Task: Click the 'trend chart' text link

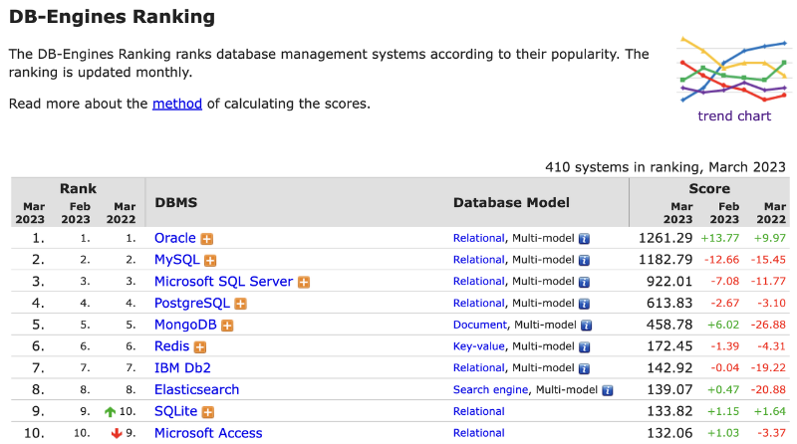Action: [x=734, y=115]
